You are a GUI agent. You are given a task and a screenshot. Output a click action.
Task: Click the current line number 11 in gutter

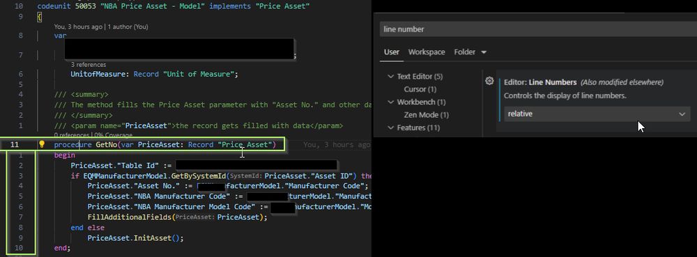pos(14,145)
